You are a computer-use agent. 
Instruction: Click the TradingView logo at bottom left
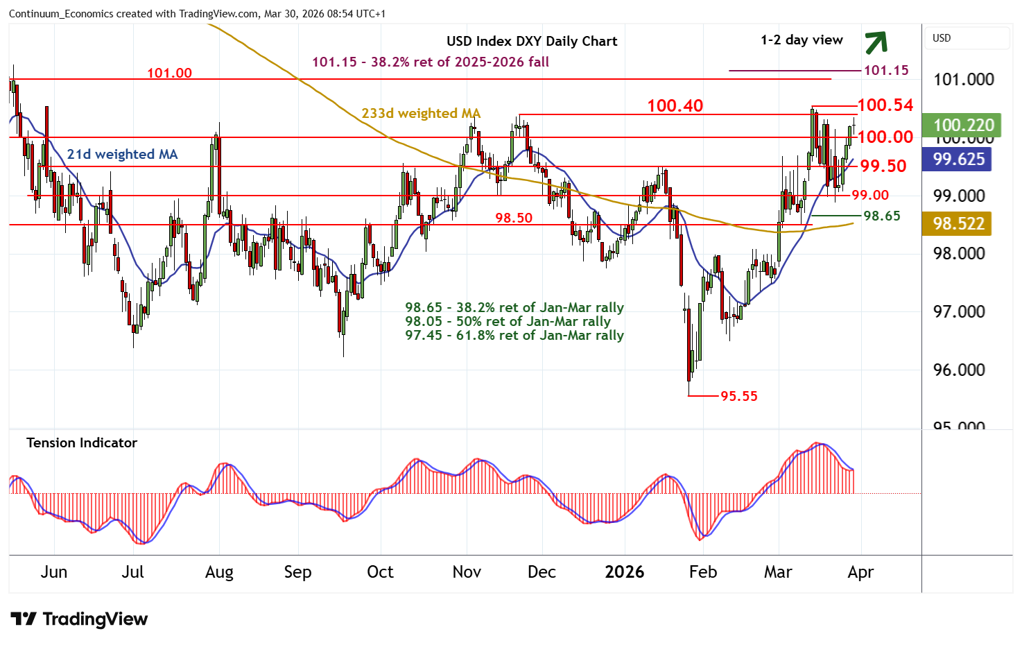[x=79, y=619]
